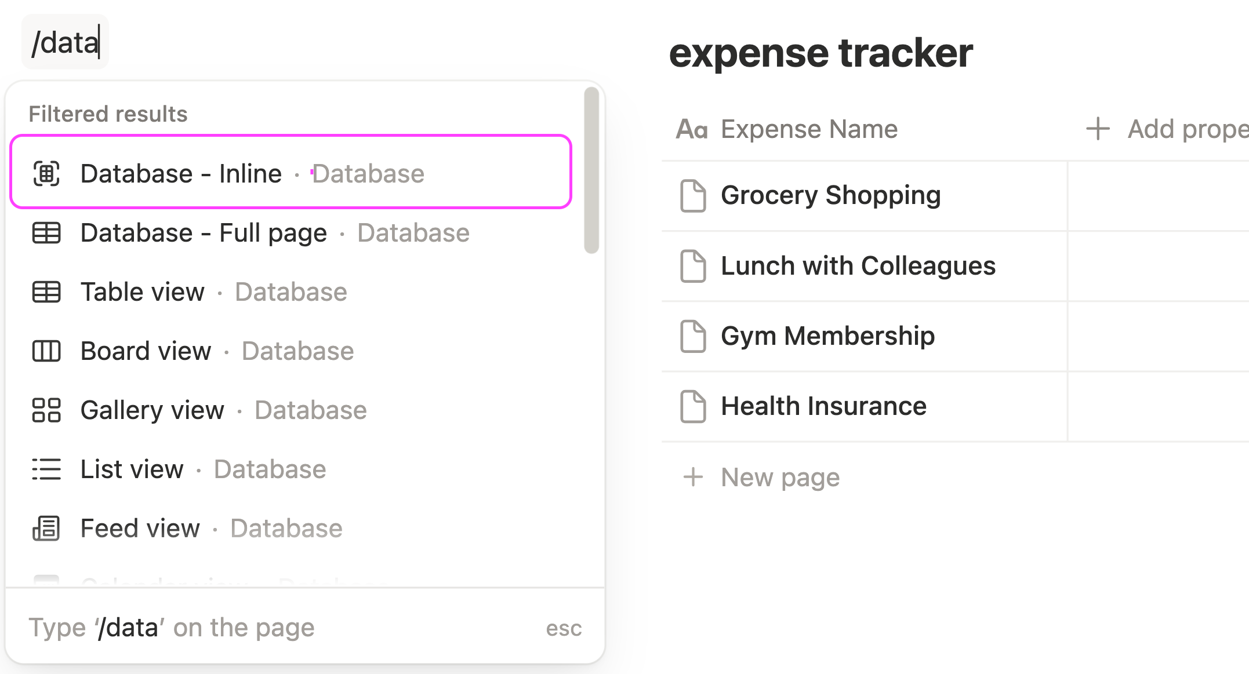The image size is (1249, 674).
Task: Click the Database - Inline icon
Action: point(46,173)
